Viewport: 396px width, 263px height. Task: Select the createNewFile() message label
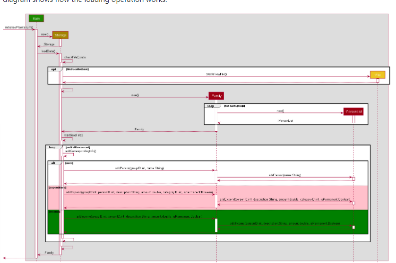216,74
